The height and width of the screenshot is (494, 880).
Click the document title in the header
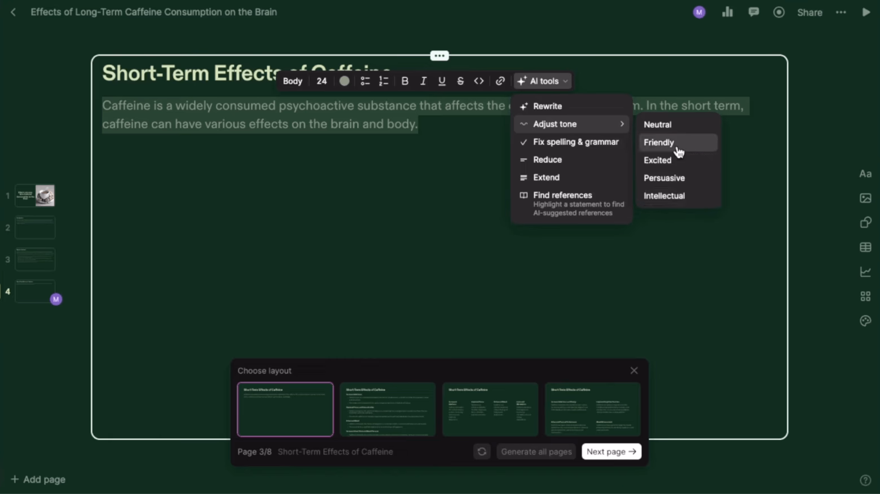click(x=153, y=12)
